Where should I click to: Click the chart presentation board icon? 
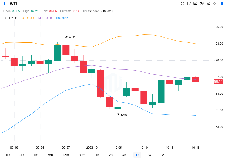(195, 4)
